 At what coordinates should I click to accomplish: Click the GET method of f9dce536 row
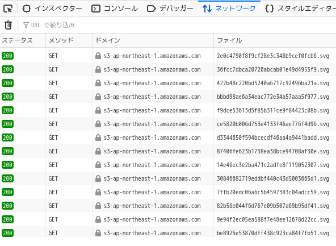[x=53, y=110]
